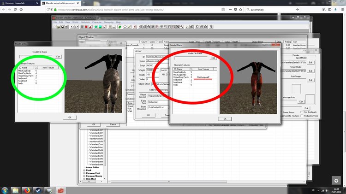
Task: Click the browser Home icon
Action: tap(21, 10)
